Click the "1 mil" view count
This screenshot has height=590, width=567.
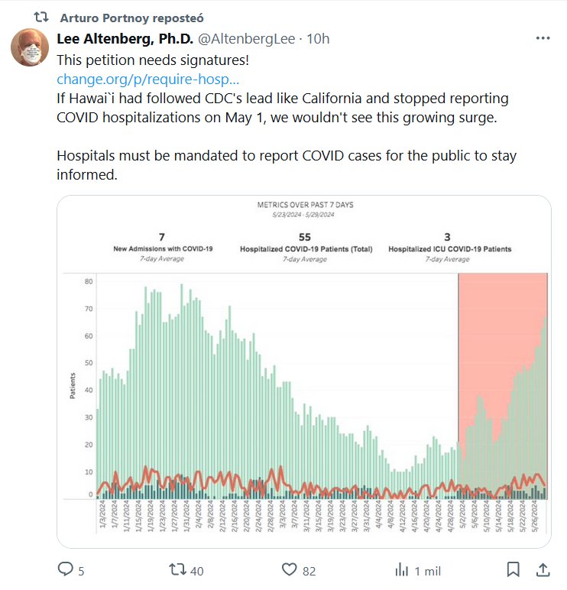[428, 570]
